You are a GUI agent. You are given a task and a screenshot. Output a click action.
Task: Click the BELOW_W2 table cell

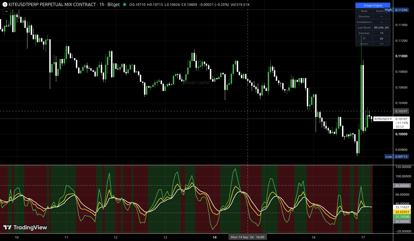381,28
